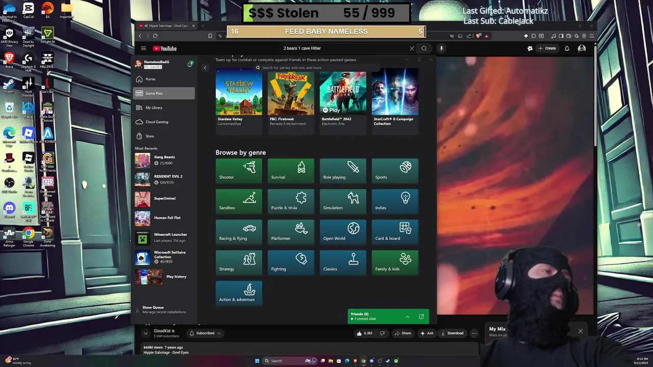Open the browser main menu
The image size is (653, 367).
tap(592, 36)
